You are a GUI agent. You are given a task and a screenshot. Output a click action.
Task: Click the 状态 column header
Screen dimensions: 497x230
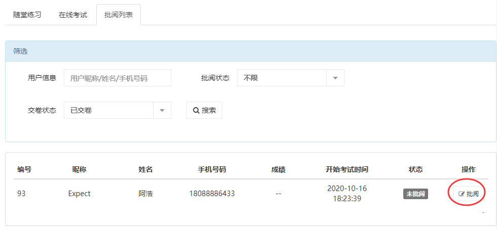pos(415,169)
